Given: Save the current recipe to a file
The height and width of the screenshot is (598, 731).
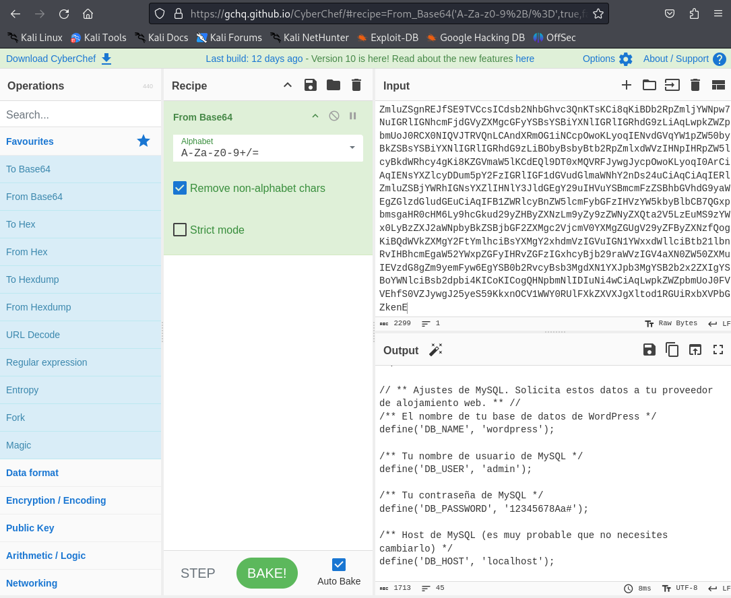Looking at the screenshot, I should [310, 85].
